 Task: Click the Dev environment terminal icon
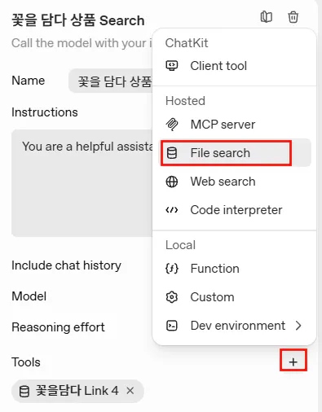(172, 326)
